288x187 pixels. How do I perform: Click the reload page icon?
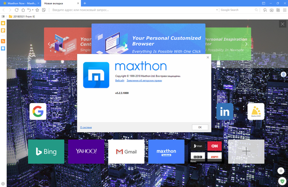click(x=16, y=10)
